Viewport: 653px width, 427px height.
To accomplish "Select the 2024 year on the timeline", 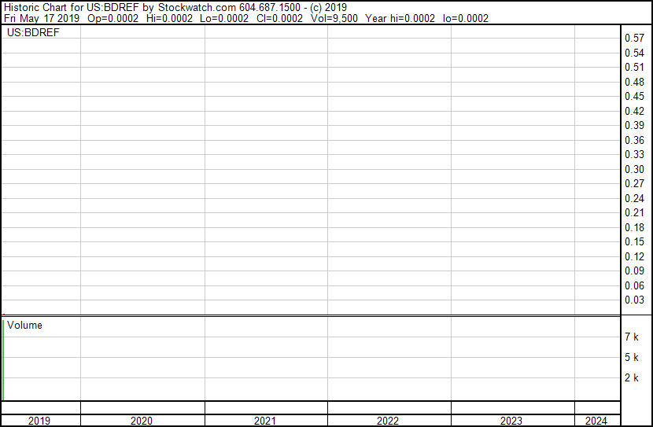I will (596, 421).
